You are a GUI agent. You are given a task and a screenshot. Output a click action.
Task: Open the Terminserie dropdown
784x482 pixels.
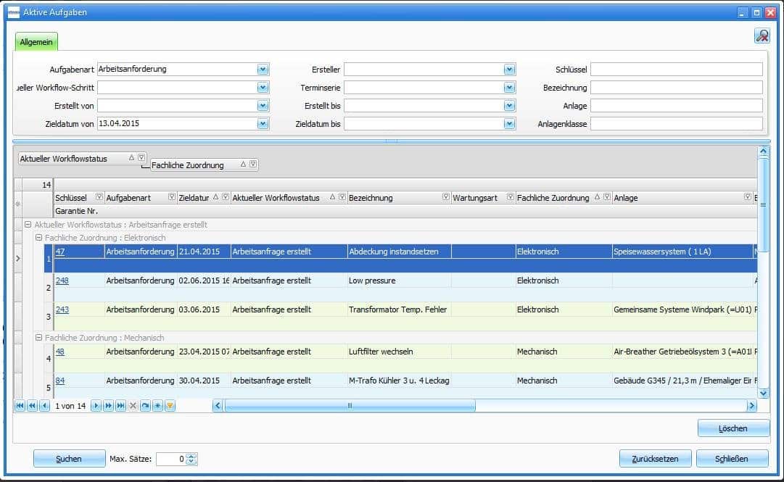point(510,88)
